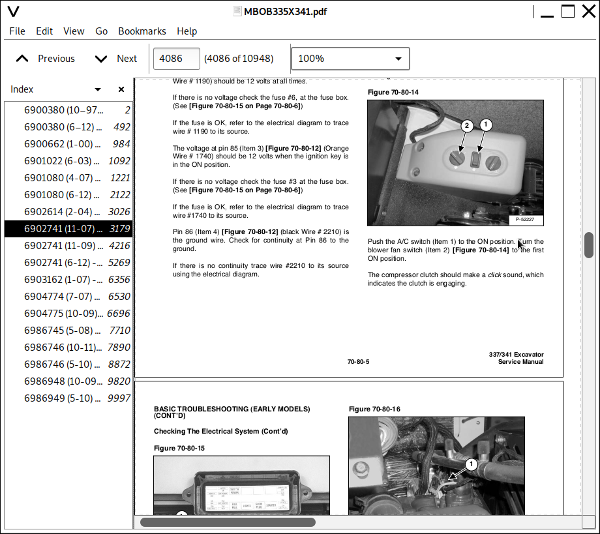Viewport: 600px width, 534px height.
Task: Click the horizontal scrollbar thumb at bottom
Action: click(x=228, y=522)
